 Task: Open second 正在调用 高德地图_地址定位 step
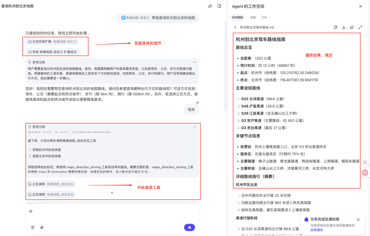coord(51,194)
